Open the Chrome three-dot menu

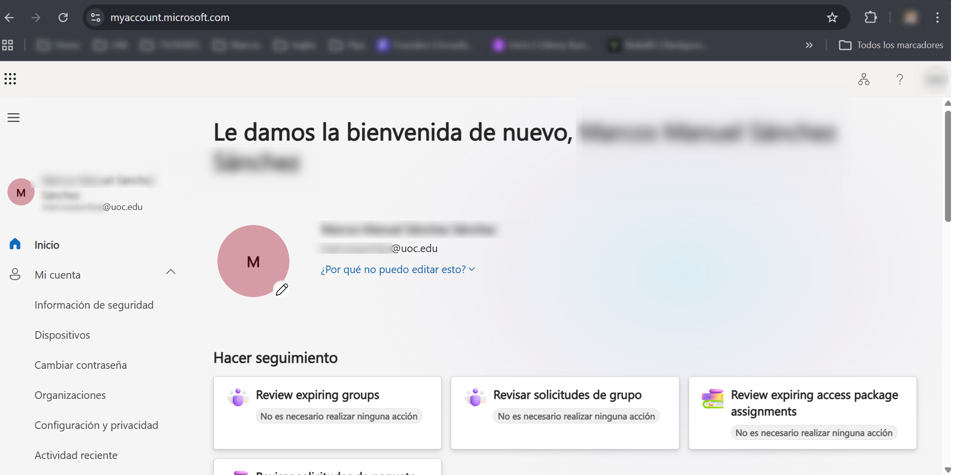point(937,18)
